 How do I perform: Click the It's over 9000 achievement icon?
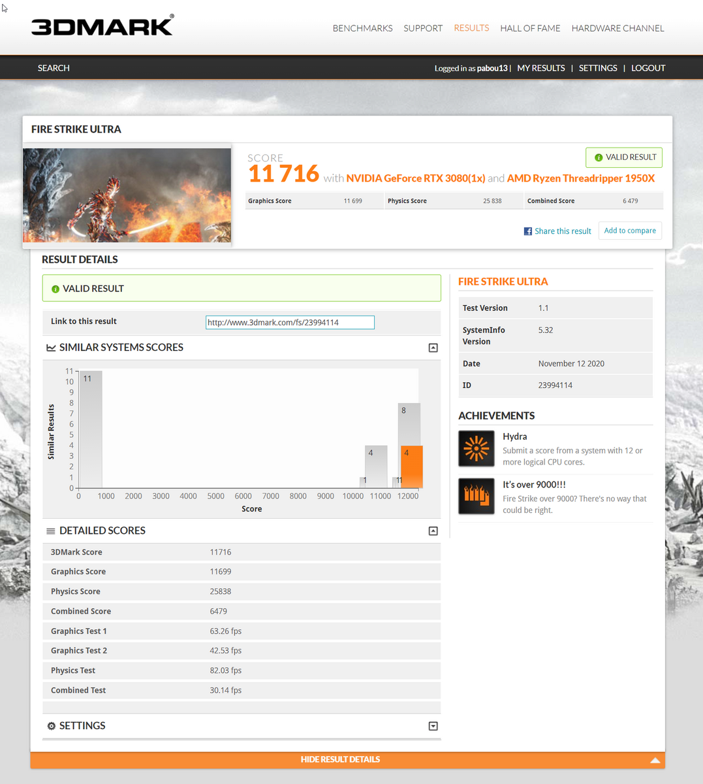476,497
